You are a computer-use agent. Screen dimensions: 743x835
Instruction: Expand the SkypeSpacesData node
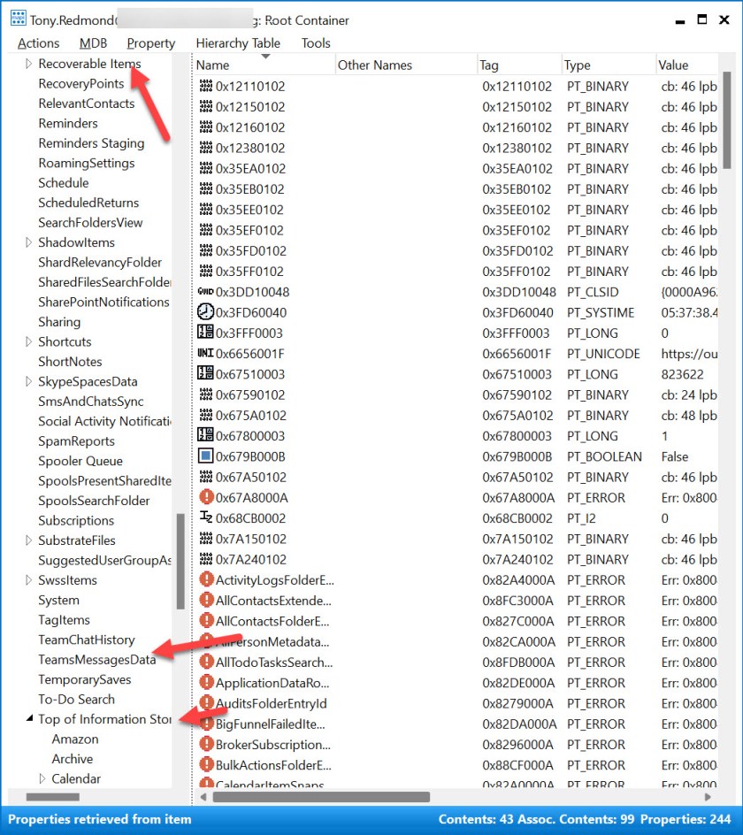click(x=29, y=381)
